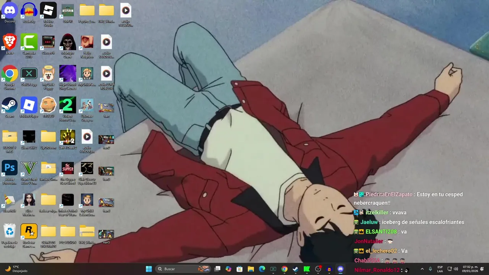Select the Alice Madness game icon
Screen dimensions: 489x275
[29, 204]
